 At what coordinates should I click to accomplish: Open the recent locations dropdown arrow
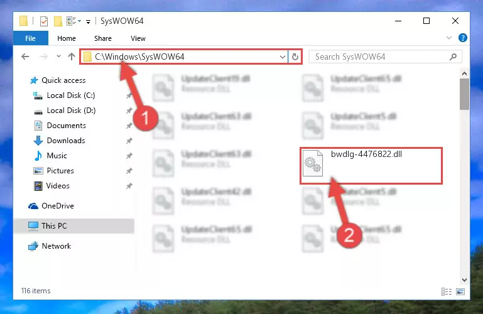58,57
